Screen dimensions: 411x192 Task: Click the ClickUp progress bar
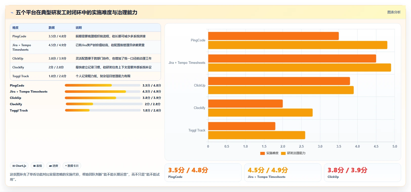[x=102, y=98]
